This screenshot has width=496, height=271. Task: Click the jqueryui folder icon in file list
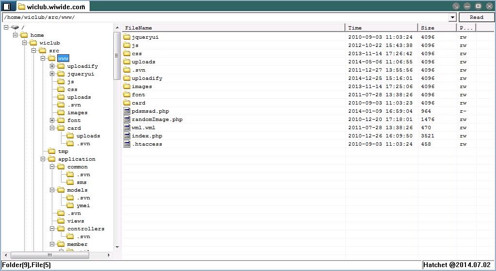[127, 37]
